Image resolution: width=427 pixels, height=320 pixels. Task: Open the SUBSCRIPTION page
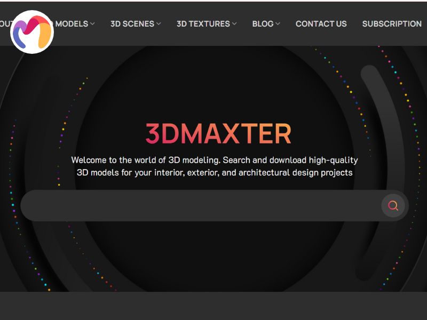tap(391, 24)
